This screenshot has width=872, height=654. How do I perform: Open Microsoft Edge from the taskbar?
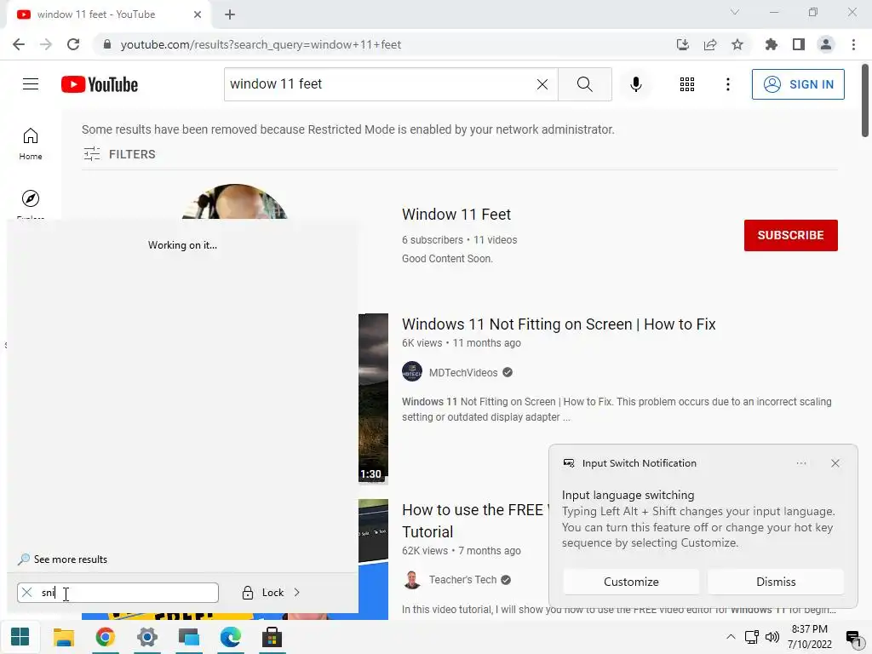pos(230,637)
